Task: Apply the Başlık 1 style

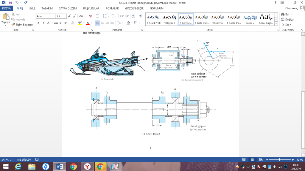Action: (x=169, y=19)
